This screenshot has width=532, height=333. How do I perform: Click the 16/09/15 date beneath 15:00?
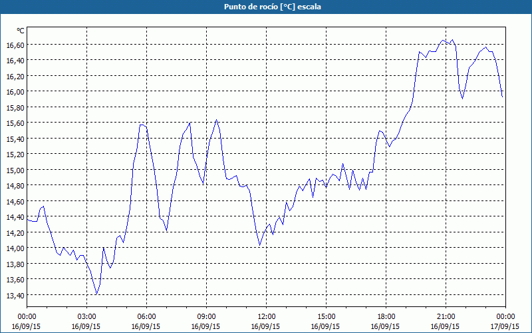[325, 326]
